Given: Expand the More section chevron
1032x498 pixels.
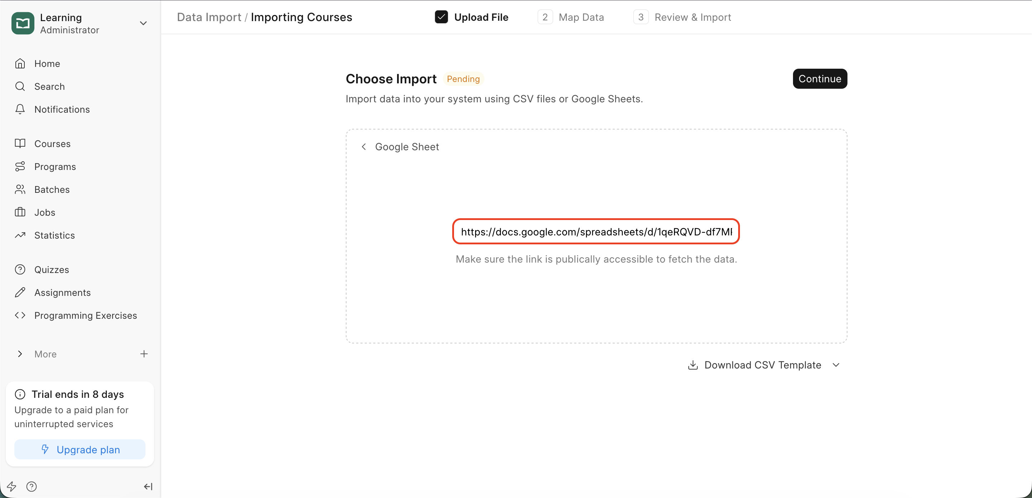Looking at the screenshot, I should [x=20, y=354].
